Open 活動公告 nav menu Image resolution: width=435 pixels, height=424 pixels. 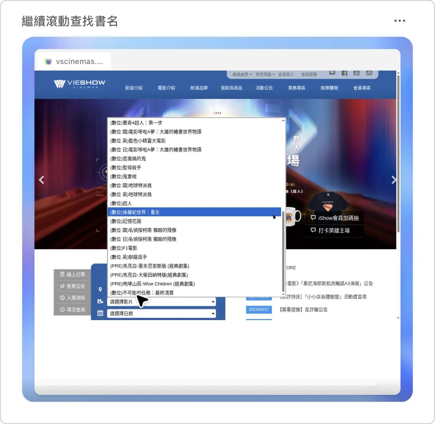tap(264, 88)
